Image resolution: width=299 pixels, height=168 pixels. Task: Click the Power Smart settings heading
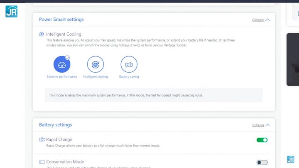(61, 19)
